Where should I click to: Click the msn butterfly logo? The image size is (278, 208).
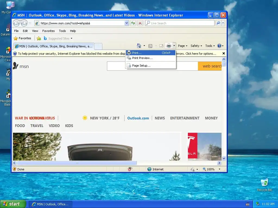click(15, 66)
